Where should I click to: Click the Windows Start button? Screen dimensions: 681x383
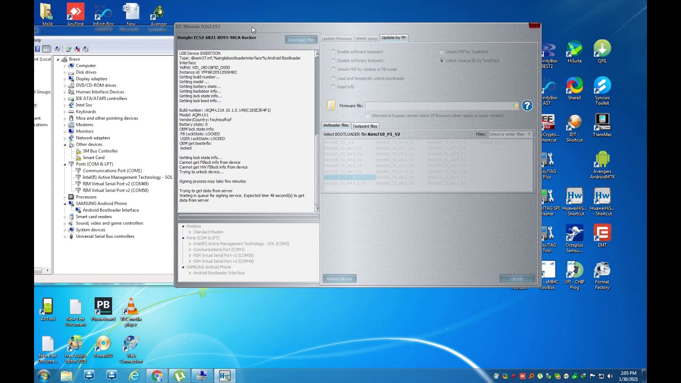[44, 376]
